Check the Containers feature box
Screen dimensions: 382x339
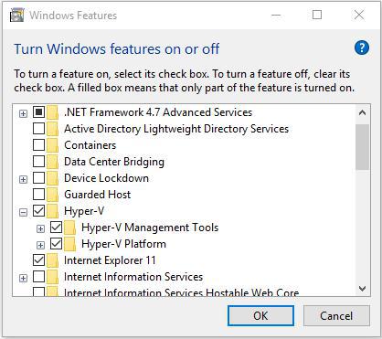[x=38, y=145]
